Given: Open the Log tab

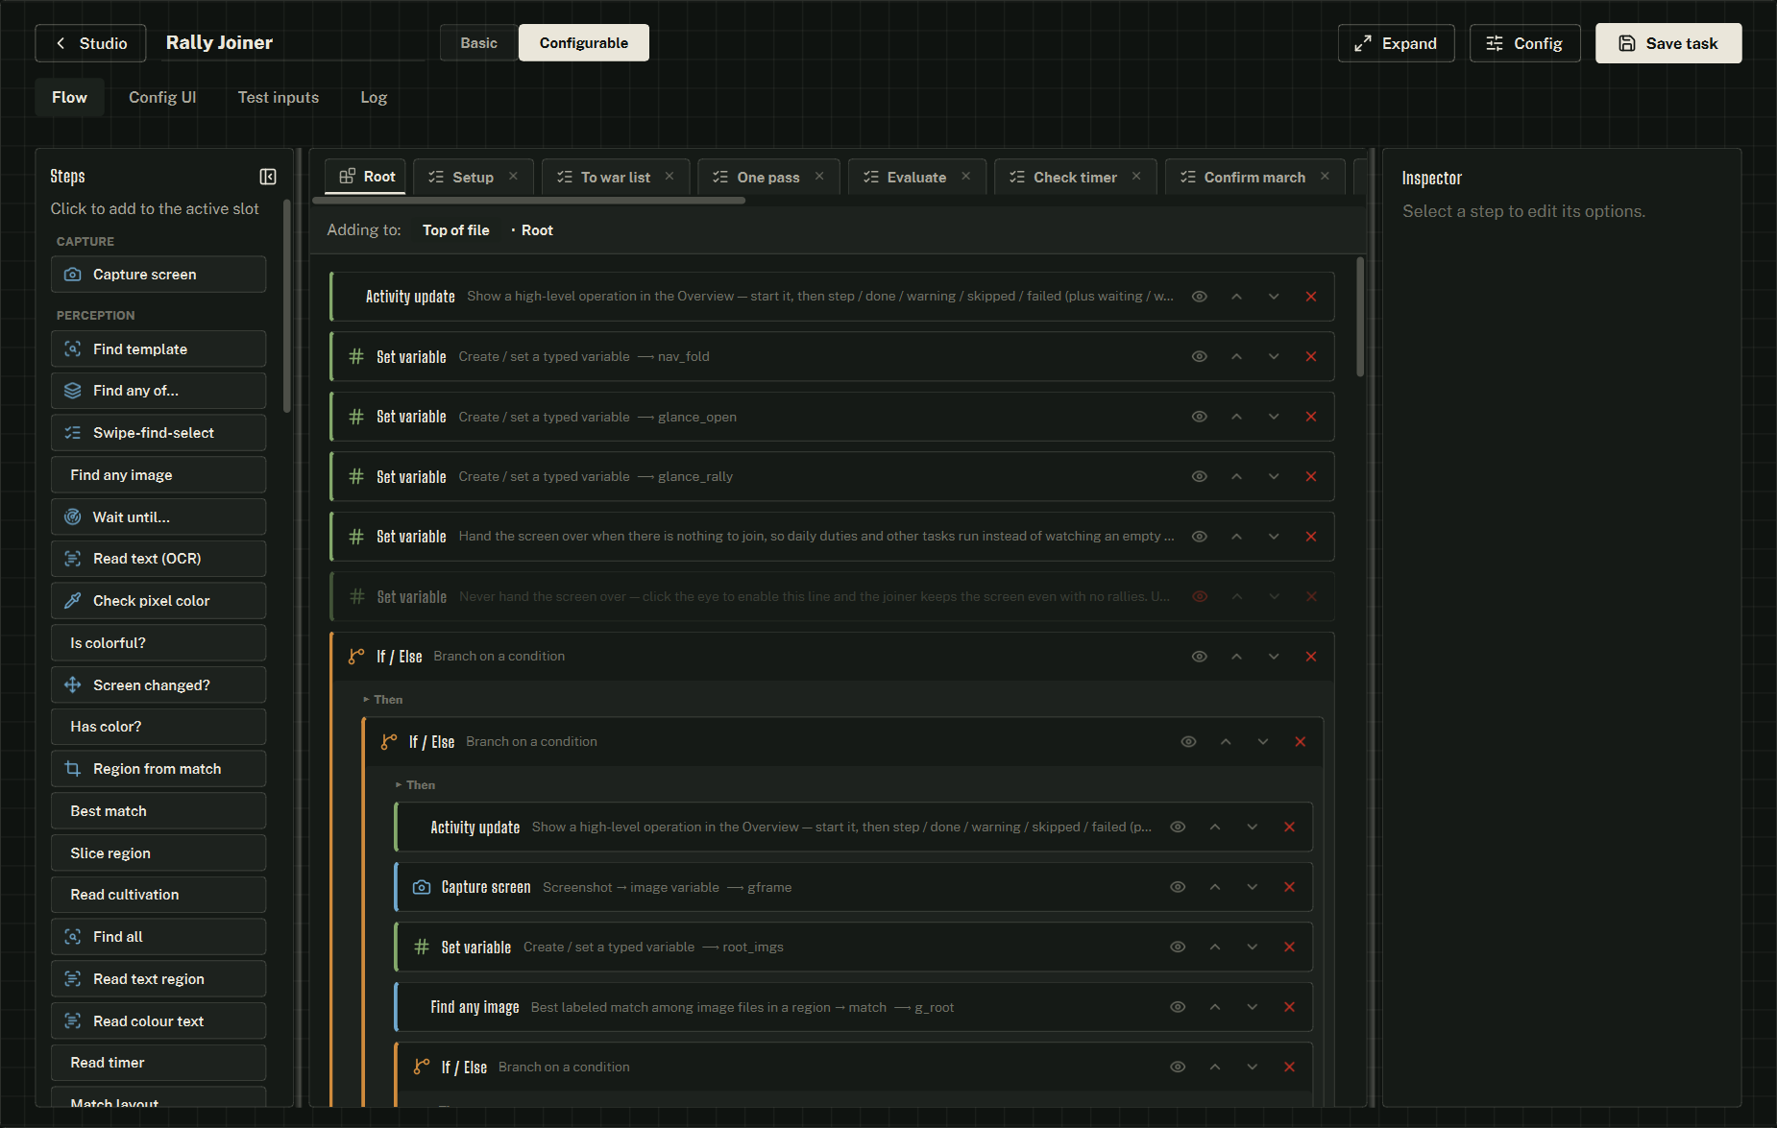Looking at the screenshot, I should point(374,98).
